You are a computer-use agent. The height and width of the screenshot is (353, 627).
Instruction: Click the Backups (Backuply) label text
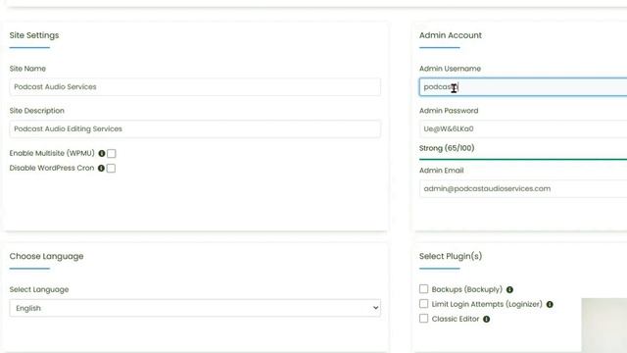click(x=467, y=289)
